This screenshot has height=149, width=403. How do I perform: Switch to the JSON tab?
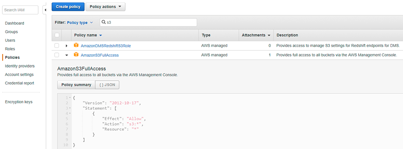(x=107, y=85)
